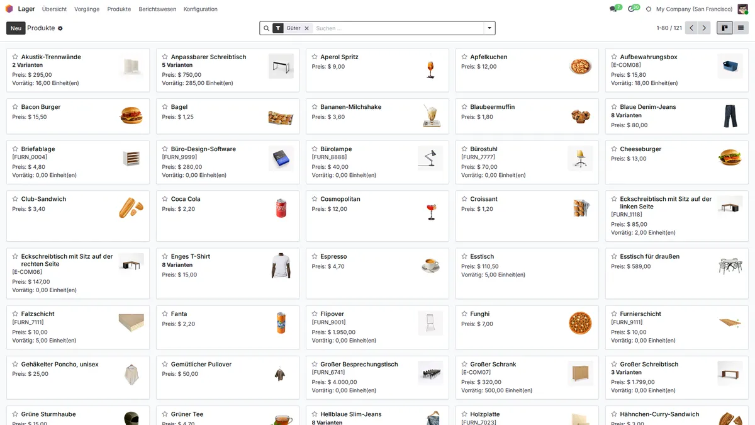Click the "Preis: $ 4.000,00" text
The height and width of the screenshot is (425, 755).
coord(334,382)
